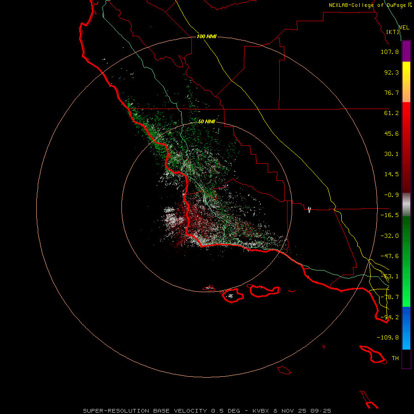Click the -32.0 velocity scale value

[390, 236]
